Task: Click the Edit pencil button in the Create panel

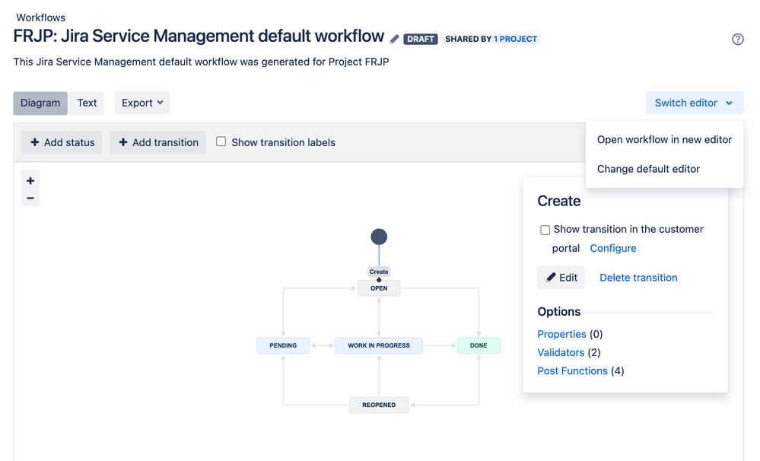Action: (x=561, y=277)
